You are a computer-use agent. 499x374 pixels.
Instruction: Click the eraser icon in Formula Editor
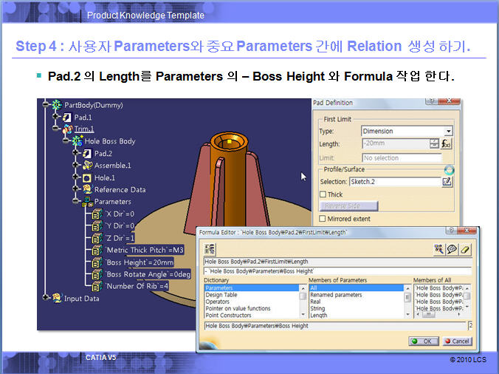tap(465, 250)
